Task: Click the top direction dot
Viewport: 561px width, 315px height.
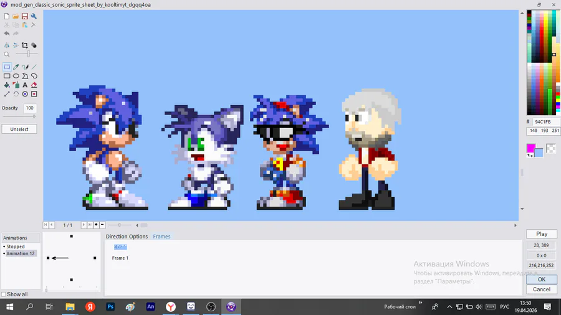Action: coord(72,237)
